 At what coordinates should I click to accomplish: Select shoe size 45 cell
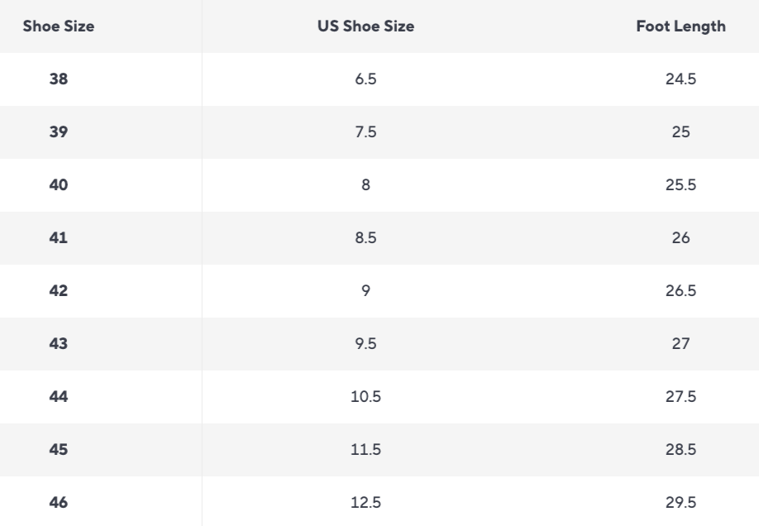[59, 450]
